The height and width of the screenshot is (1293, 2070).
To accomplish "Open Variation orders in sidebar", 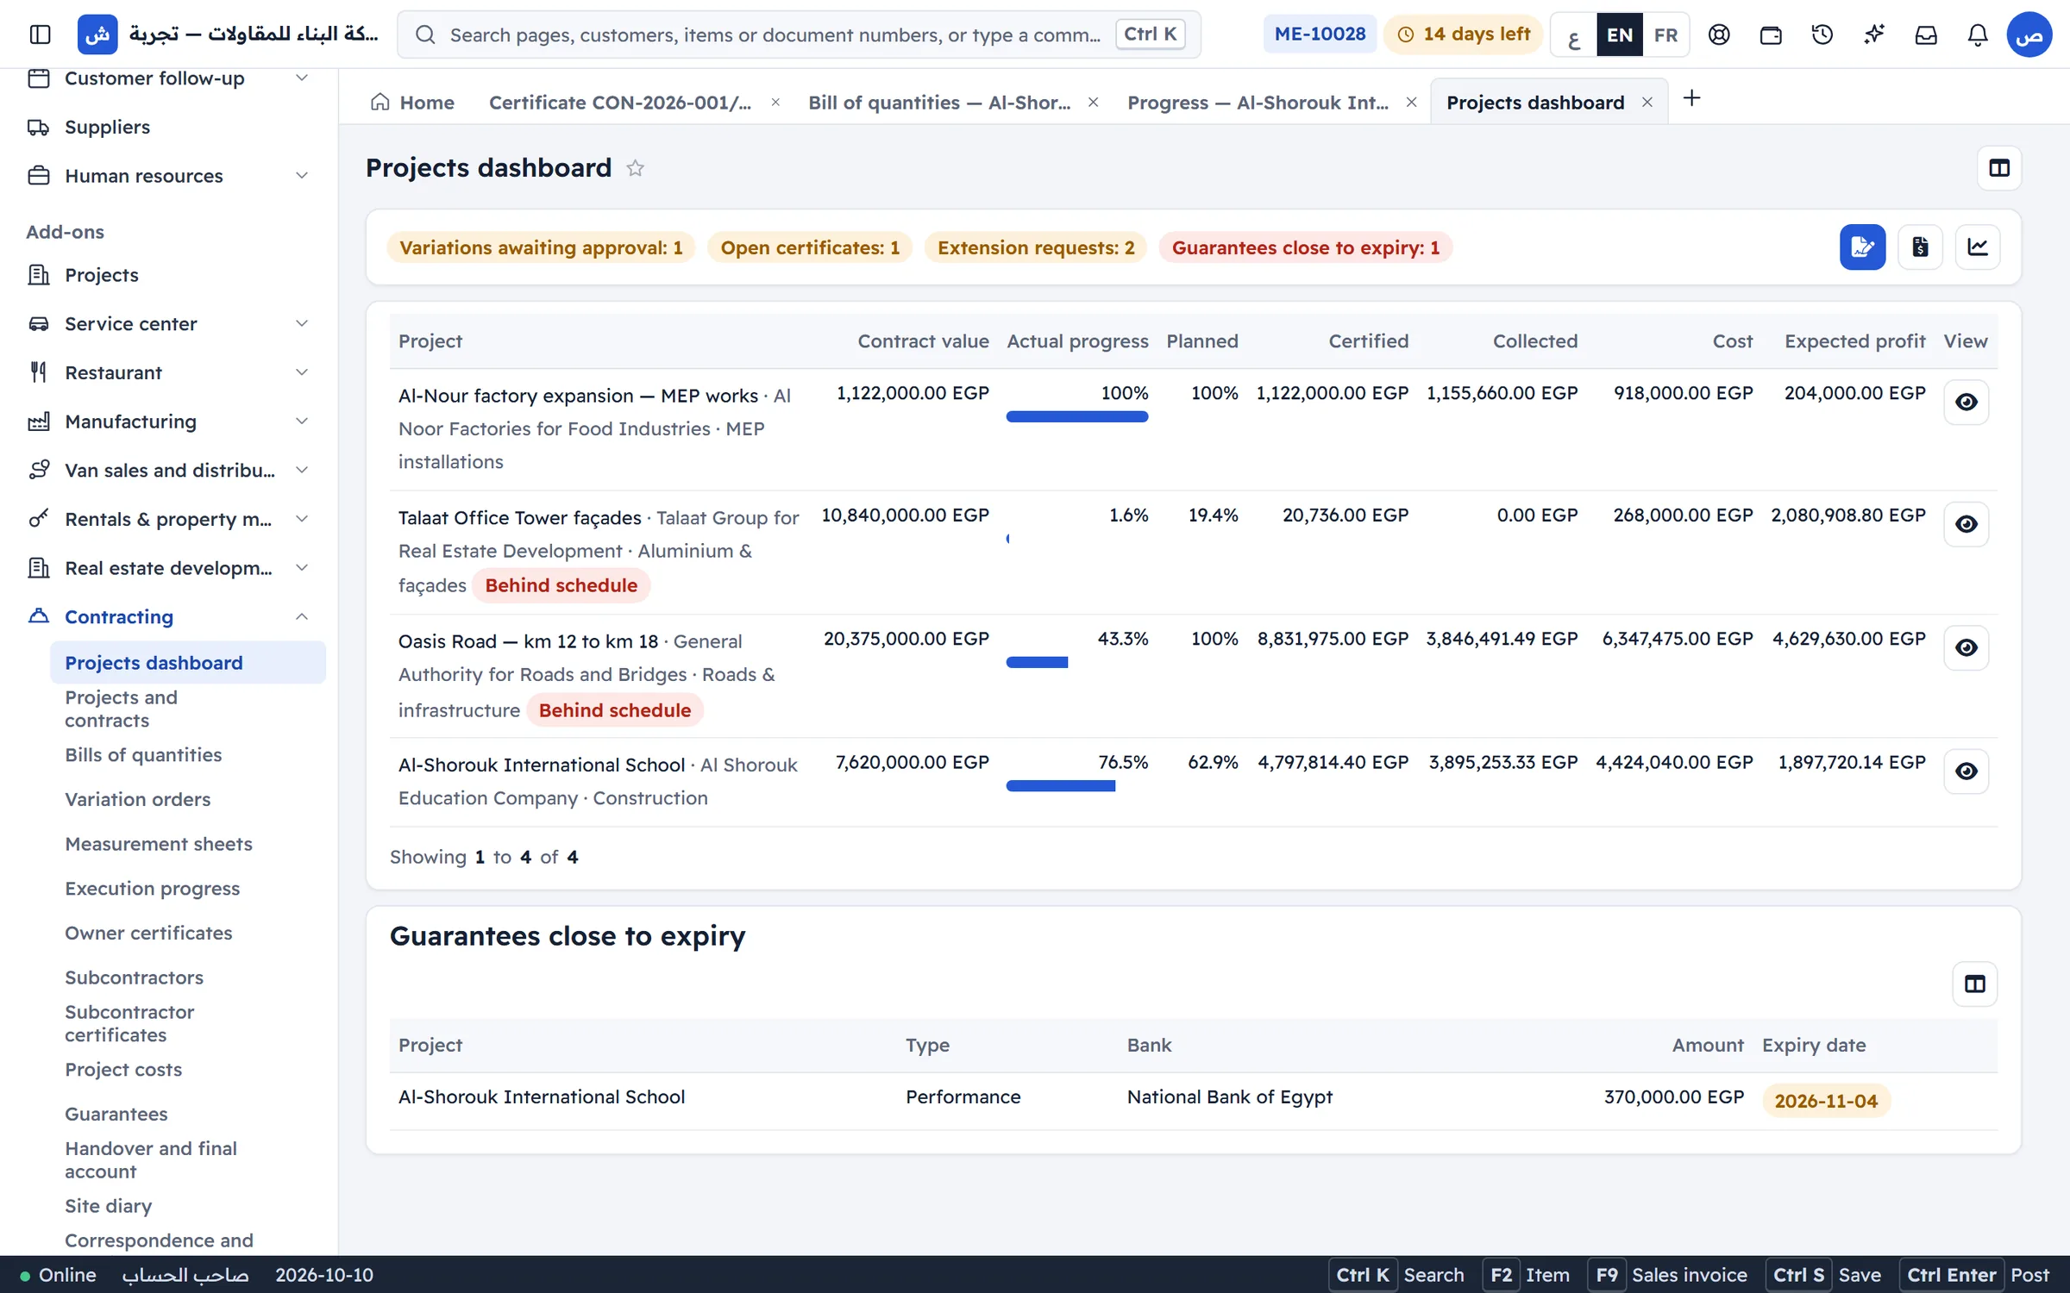I will coord(138,799).
